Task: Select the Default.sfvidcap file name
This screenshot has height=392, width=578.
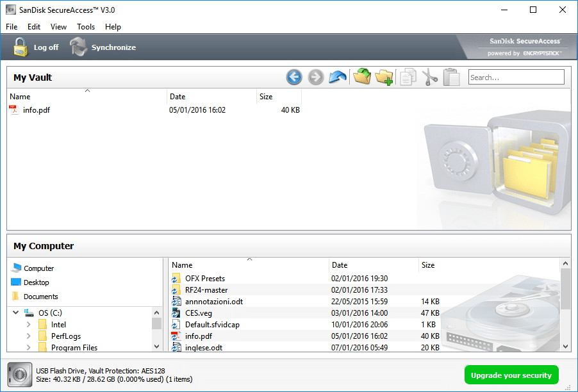Action: pyautogui.click(x=212, y=325)
